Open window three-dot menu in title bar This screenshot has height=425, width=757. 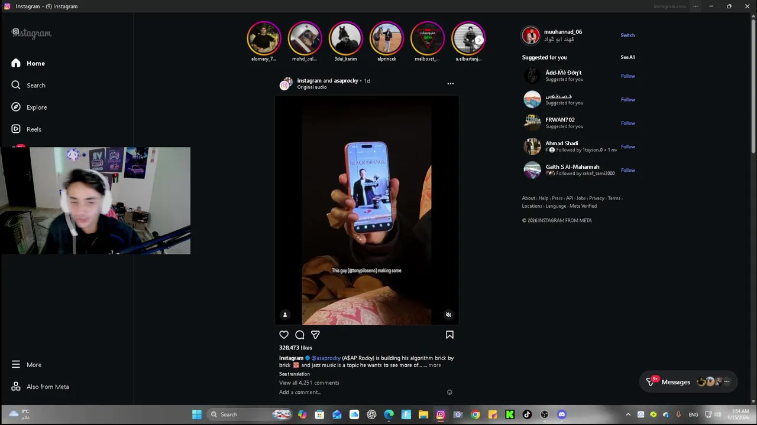click(695, 6)
